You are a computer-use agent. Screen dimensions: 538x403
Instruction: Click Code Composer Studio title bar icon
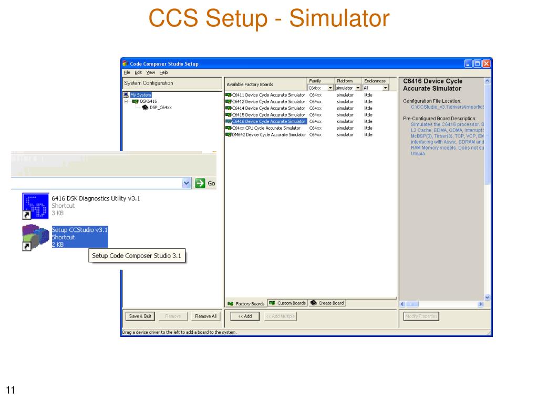(x=126, y=63)
